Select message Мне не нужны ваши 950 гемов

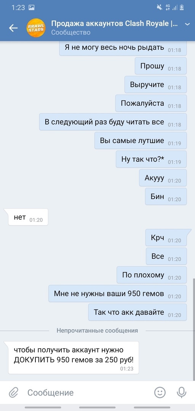pyautogui.click(x=118, y=293)
